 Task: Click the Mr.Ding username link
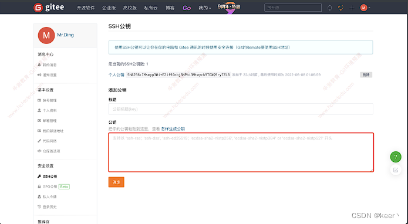[65, 35]
